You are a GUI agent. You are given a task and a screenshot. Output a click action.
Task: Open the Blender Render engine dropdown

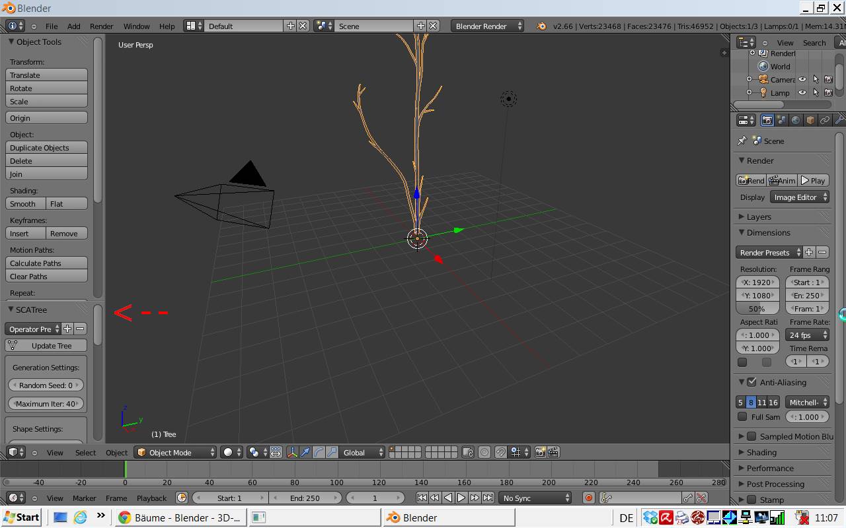(488, 26)
